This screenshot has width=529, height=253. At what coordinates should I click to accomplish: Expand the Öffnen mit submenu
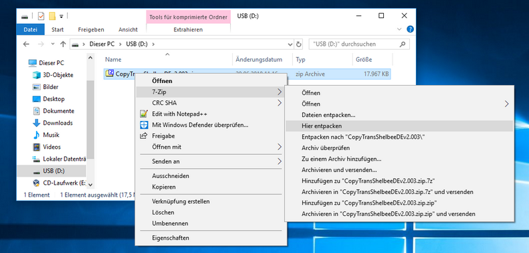click(279, 147)
